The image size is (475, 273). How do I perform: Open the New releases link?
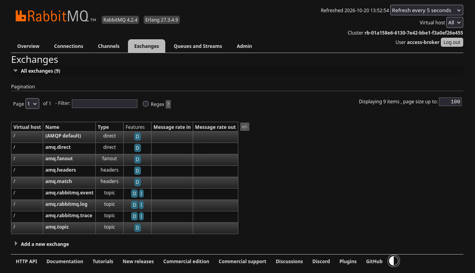click(138, 261)
